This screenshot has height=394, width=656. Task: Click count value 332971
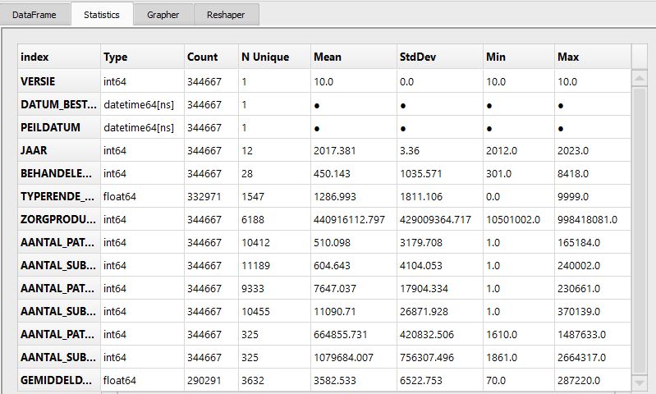pyautogui.click(x=204, y=196)
